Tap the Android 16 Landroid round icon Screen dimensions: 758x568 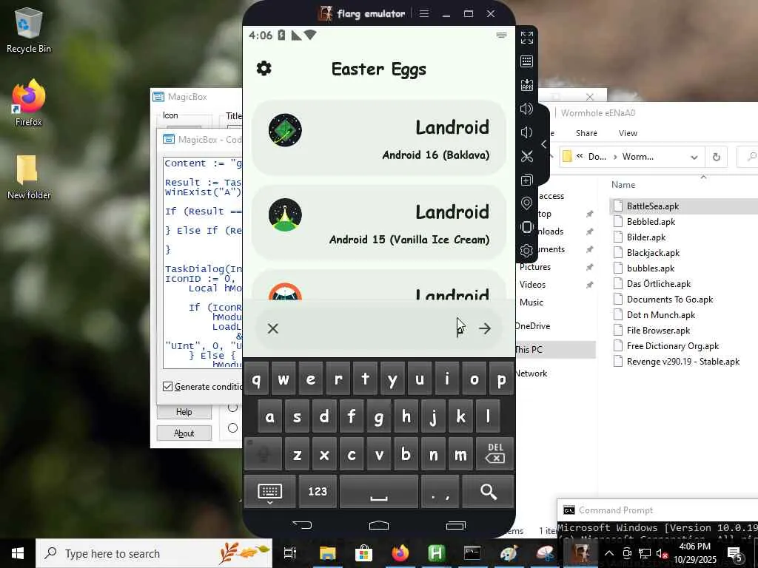[285, 130]
